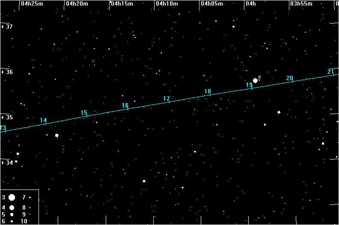The width and height of the screenshot is (339, 225).
Task: Select the day 17 marker on the trajectory
Action: 169,101
